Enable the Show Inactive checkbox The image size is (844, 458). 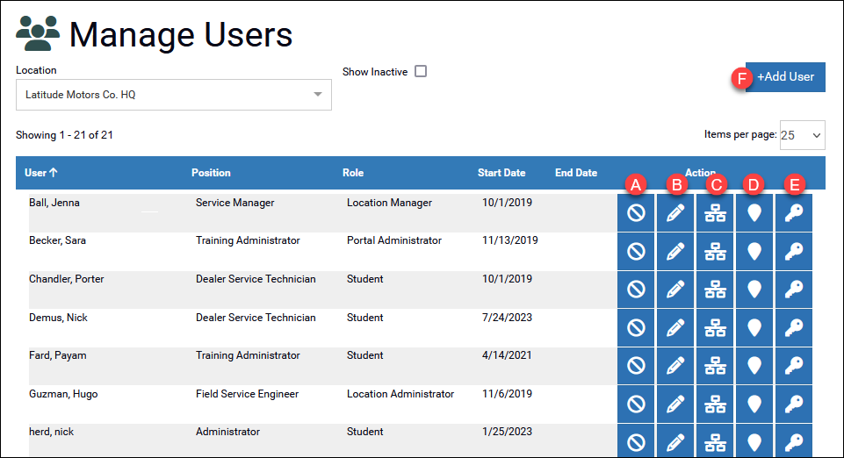click(x=421, y=72)
